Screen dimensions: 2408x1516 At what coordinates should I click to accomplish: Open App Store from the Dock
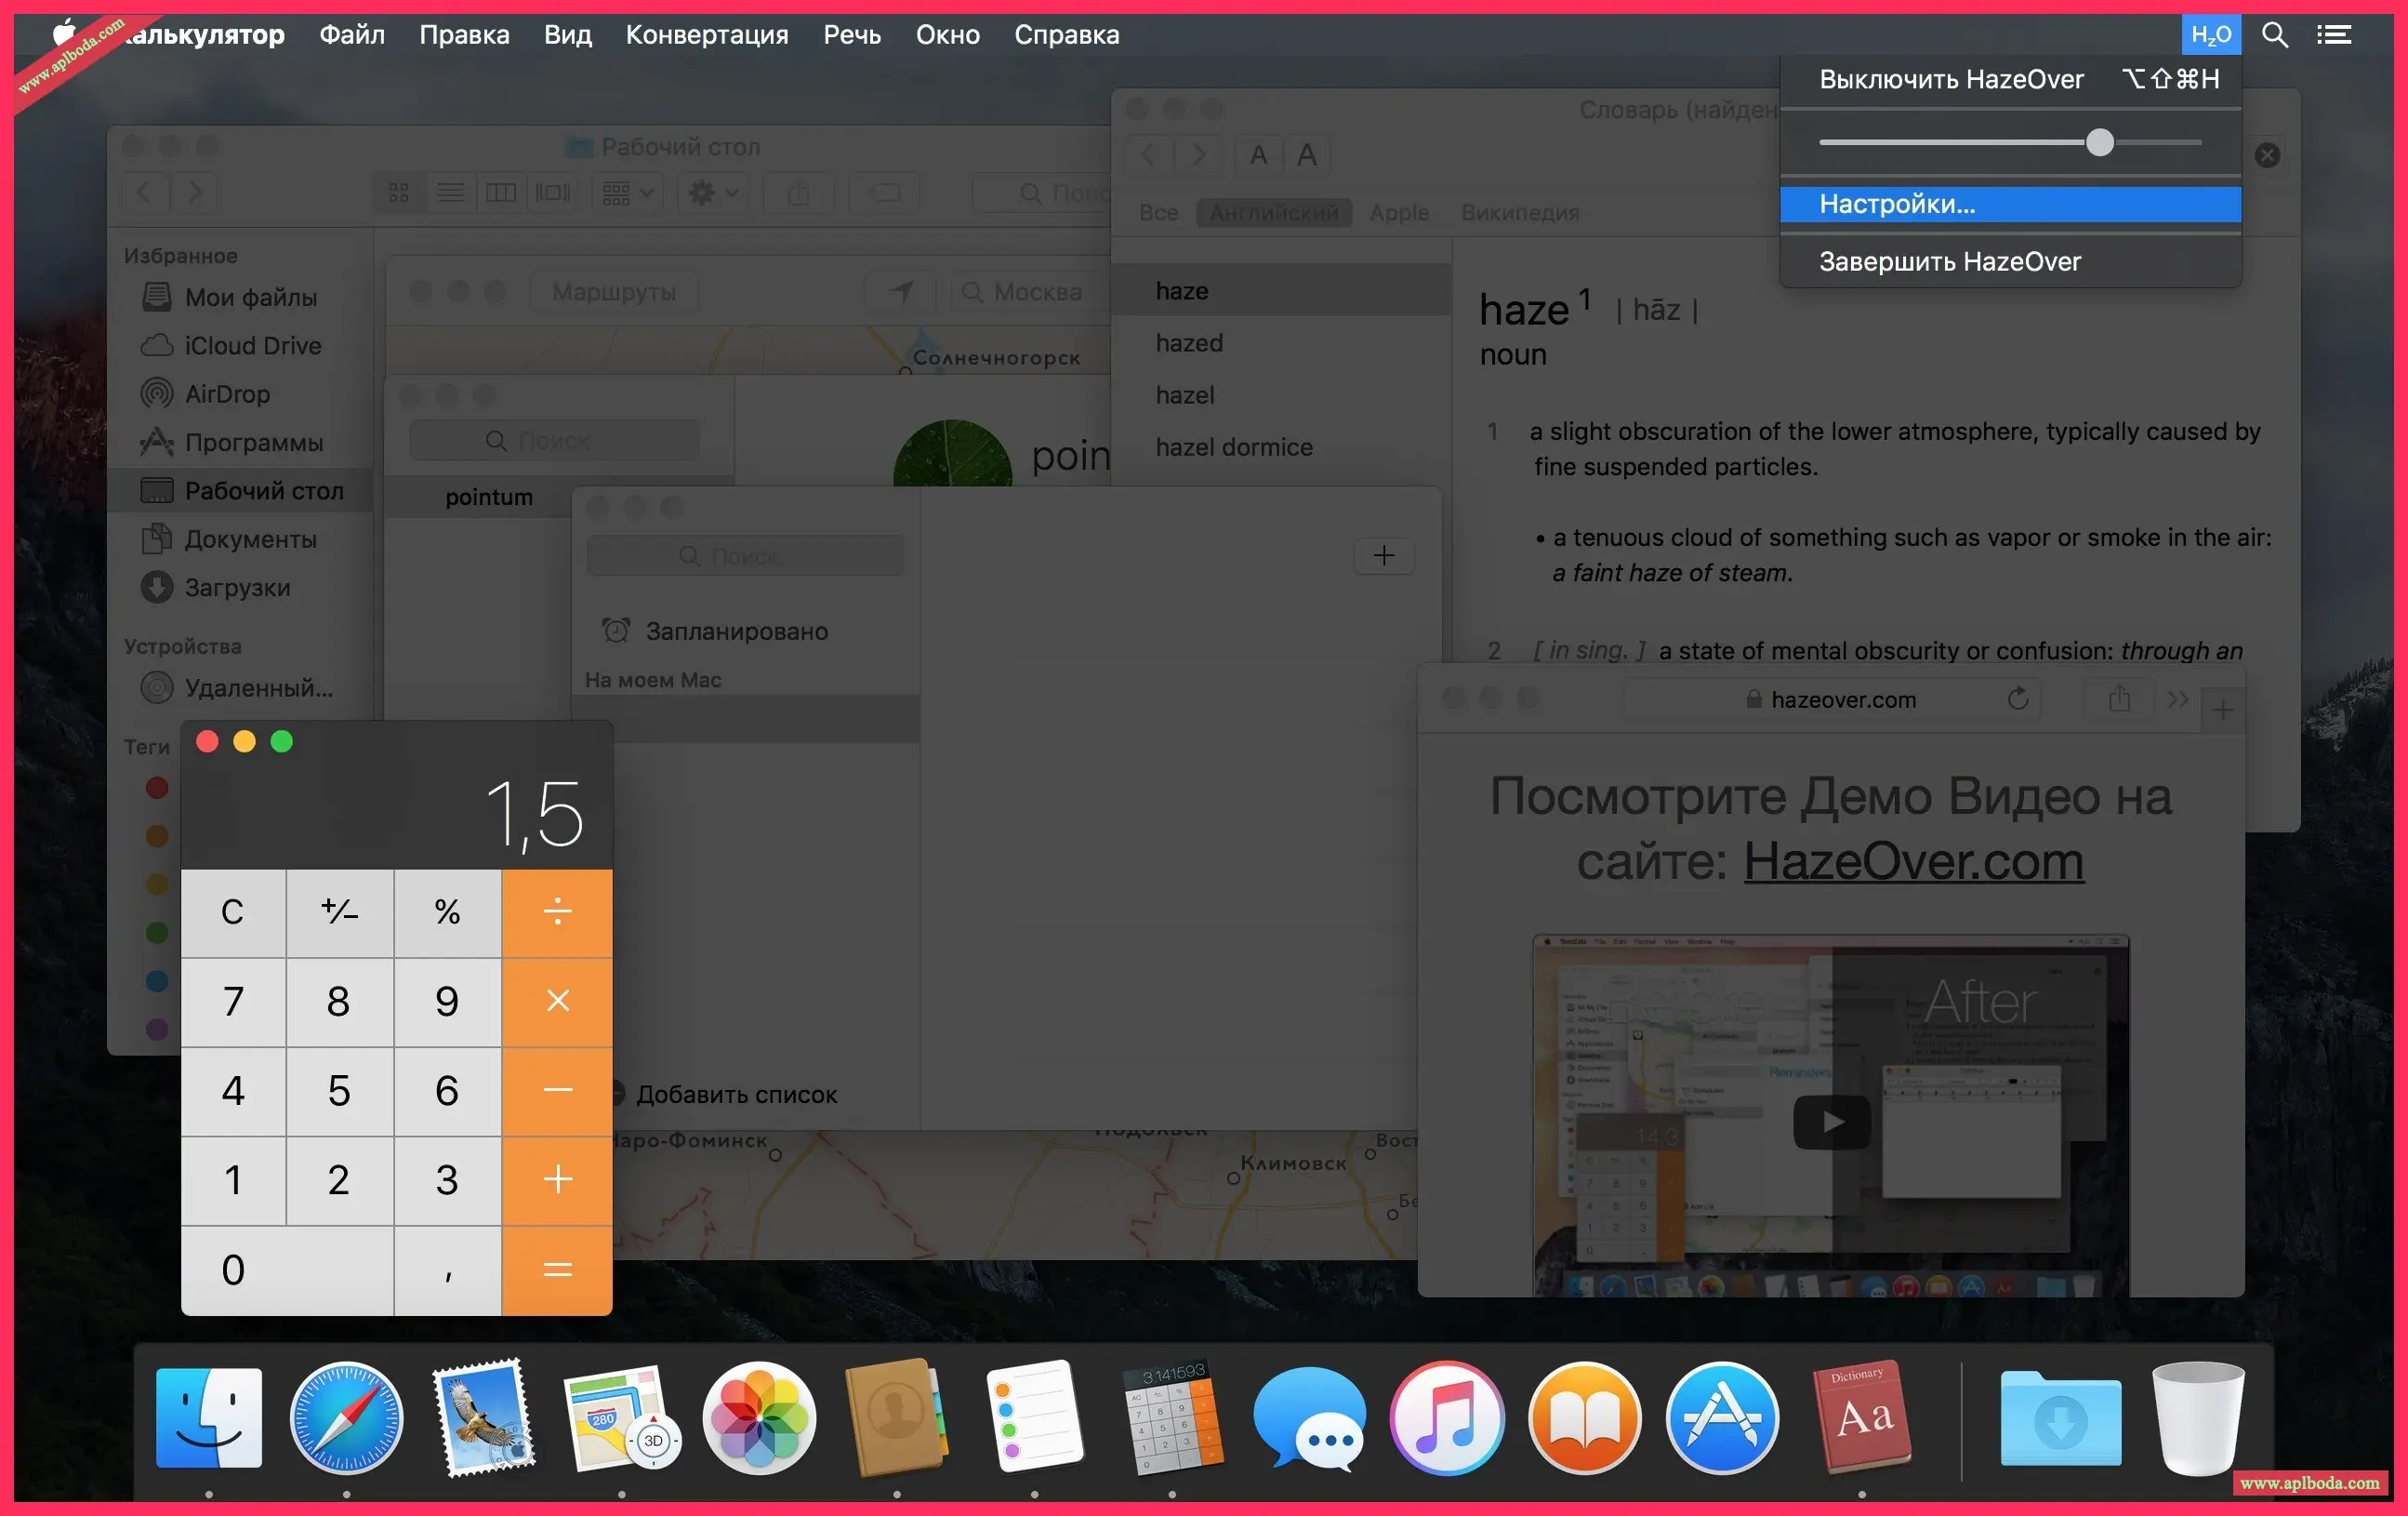[x=1722, y=1418]
